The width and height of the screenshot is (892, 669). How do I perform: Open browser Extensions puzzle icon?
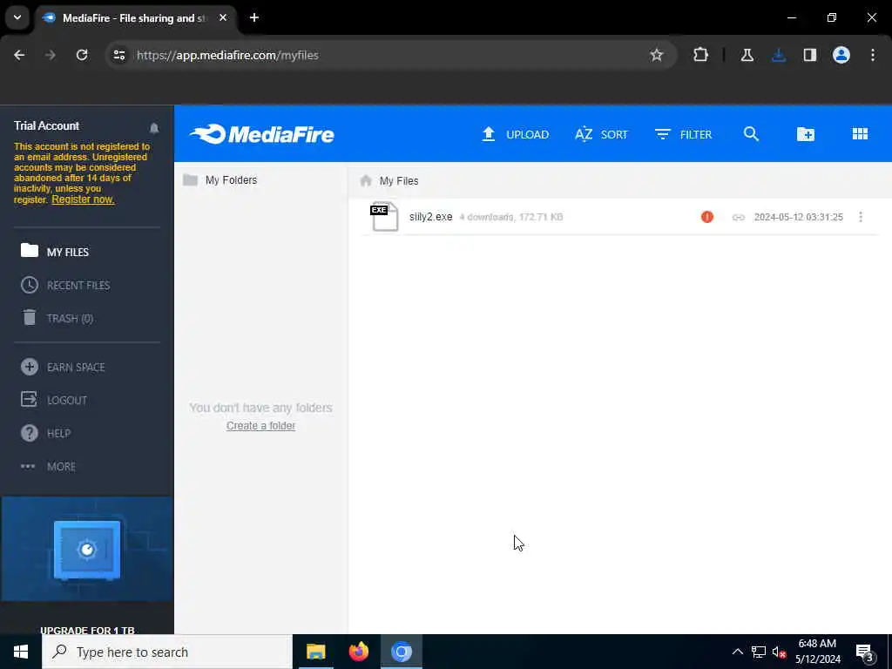pos(701,55)
